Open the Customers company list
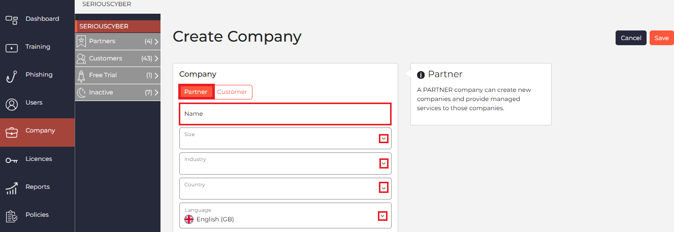This screenshot has height=232, width=674. [x=118, y=58]
